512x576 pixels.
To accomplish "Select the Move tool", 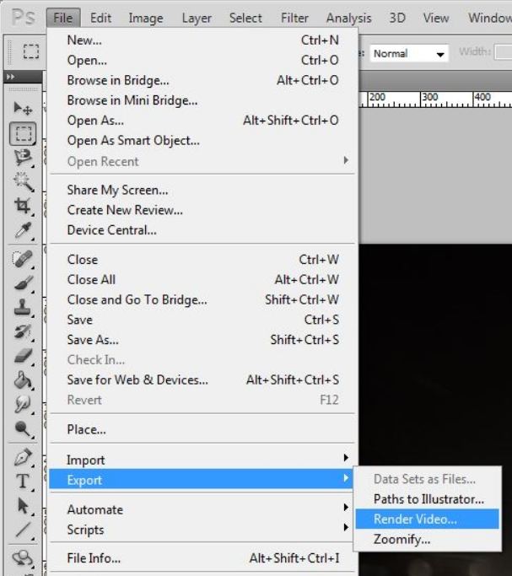I will (x=23, y=108).
